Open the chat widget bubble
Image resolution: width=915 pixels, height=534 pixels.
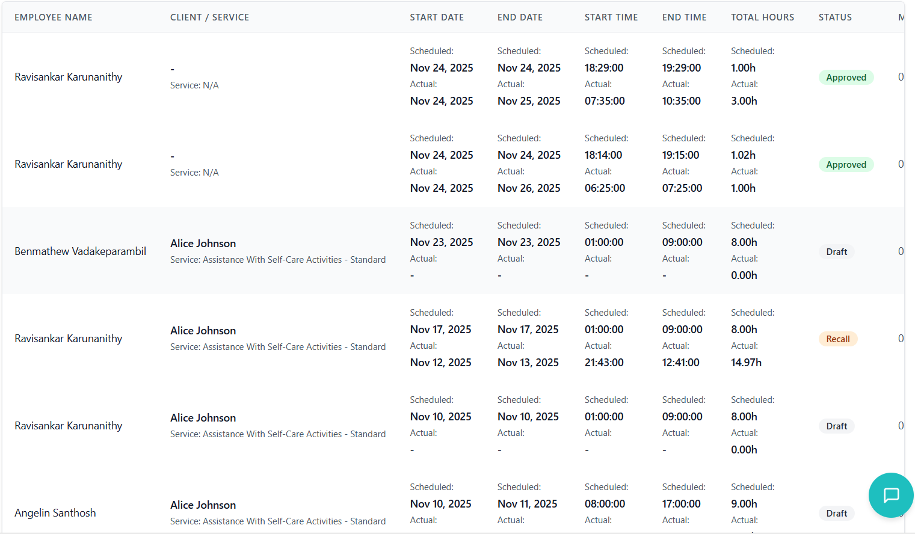891,495
